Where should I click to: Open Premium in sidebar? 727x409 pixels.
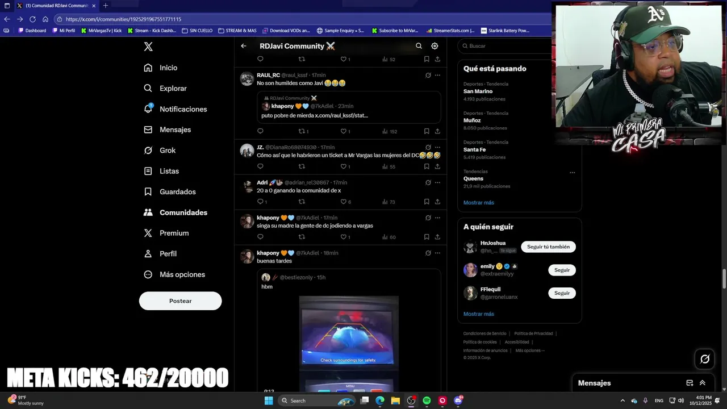166,233
